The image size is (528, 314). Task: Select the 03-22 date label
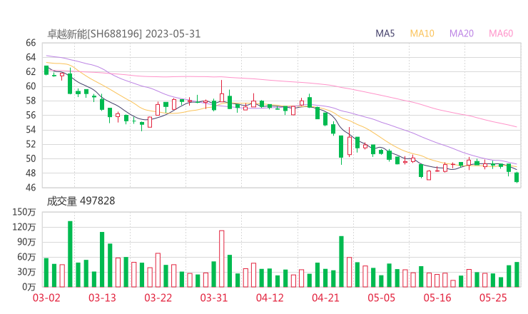(158, 298)
